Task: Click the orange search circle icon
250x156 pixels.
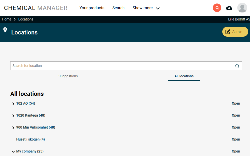Action: coord(217,8)
